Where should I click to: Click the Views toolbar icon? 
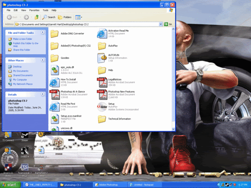78,17
